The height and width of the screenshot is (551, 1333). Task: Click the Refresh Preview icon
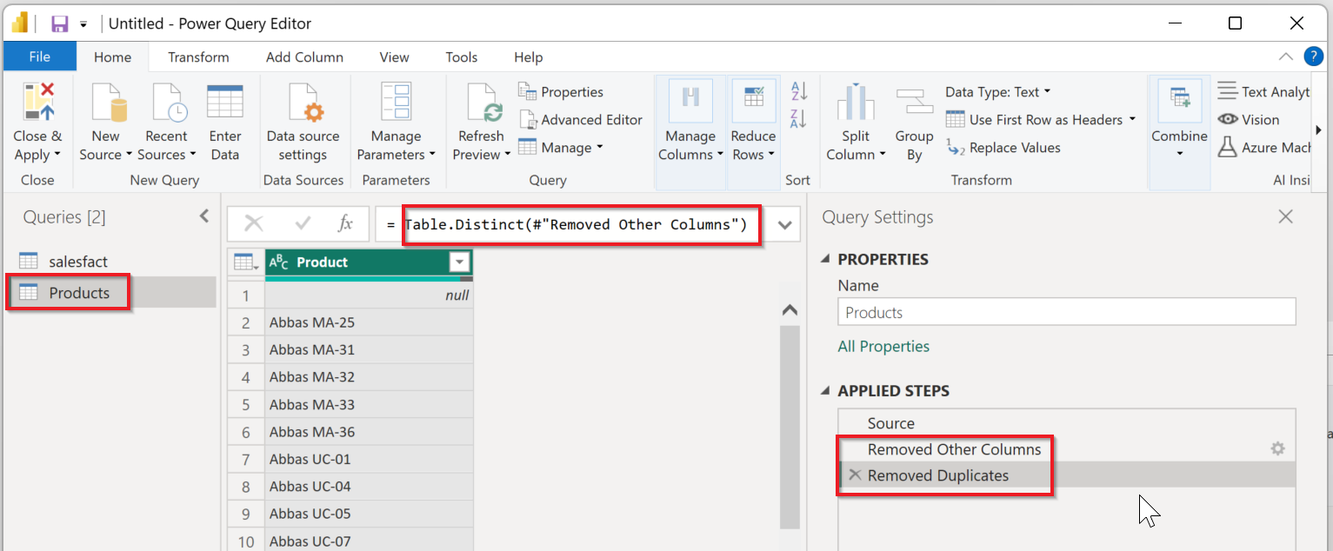coord(482,103)
